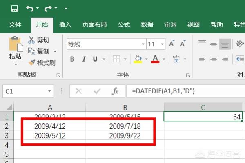Toggle Bold formatting
The height and width of the screenshot is (163, 245).
(x=72, y=59)
